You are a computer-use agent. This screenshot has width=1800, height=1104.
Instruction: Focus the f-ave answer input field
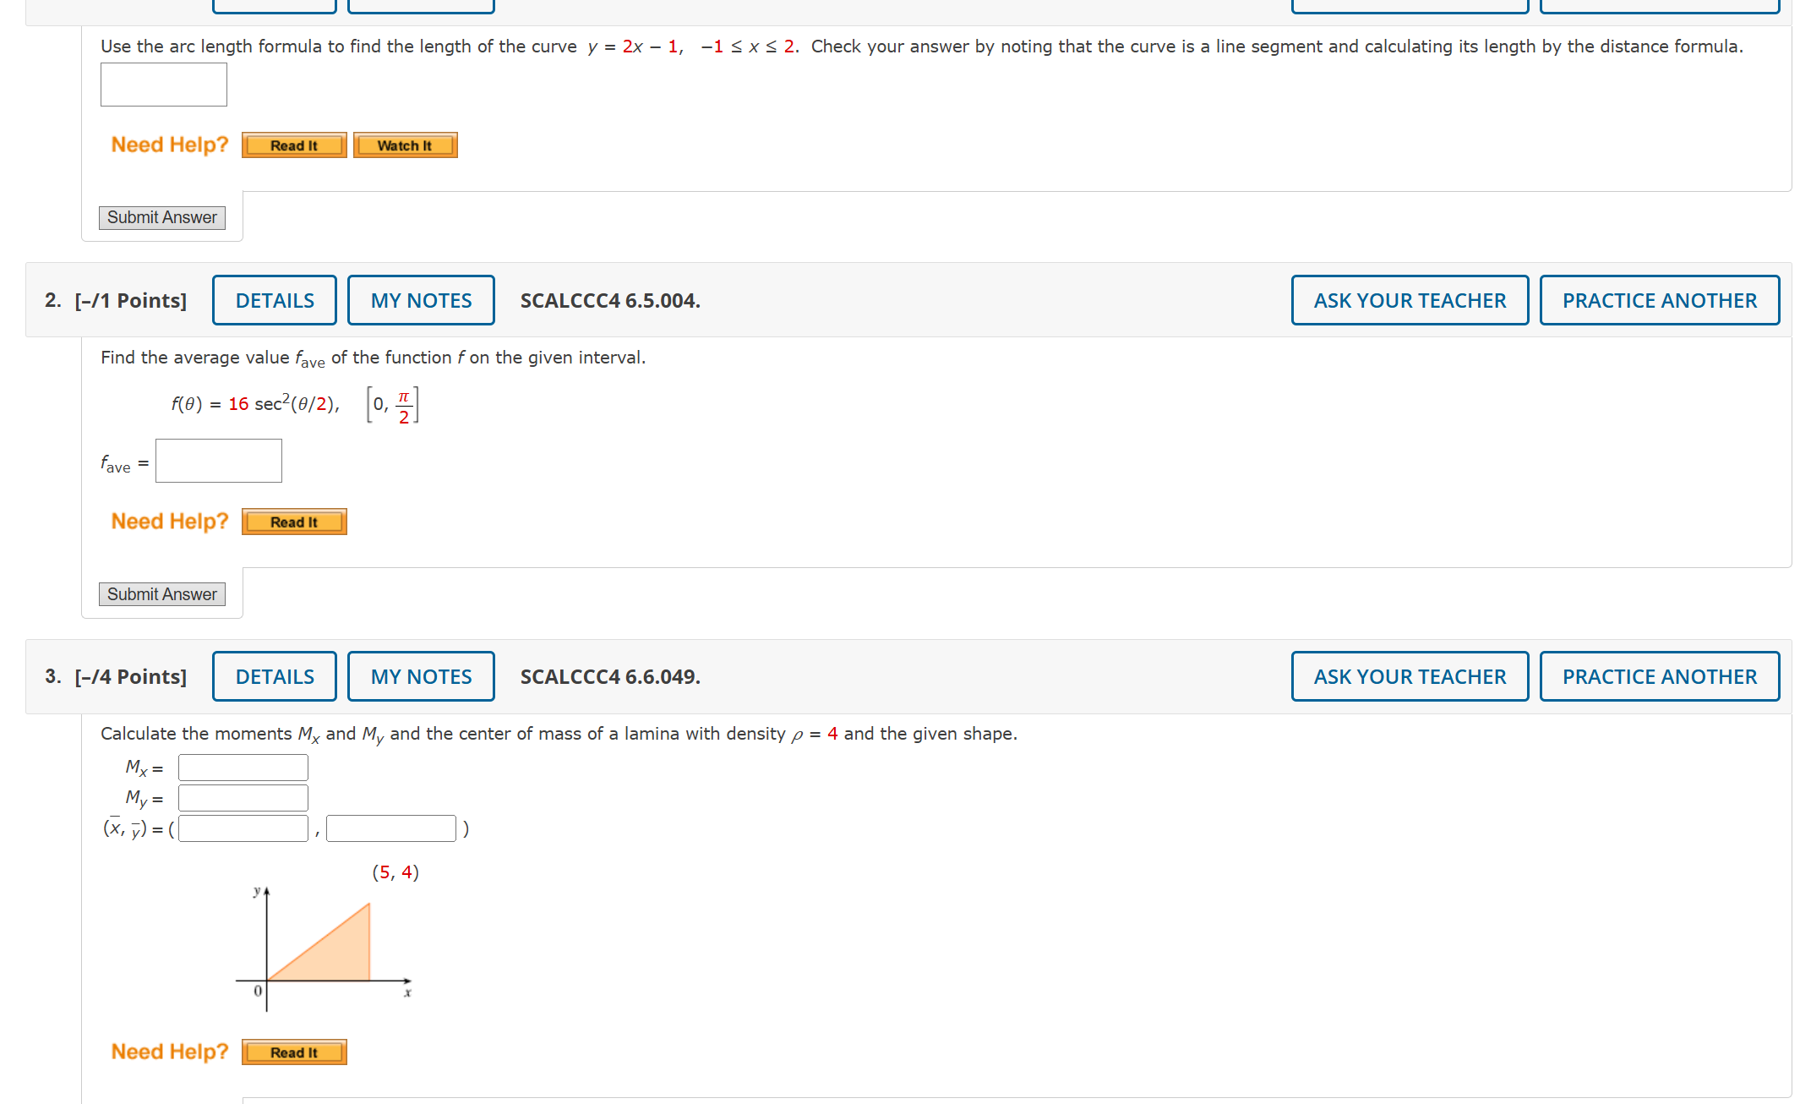[219, 461]
